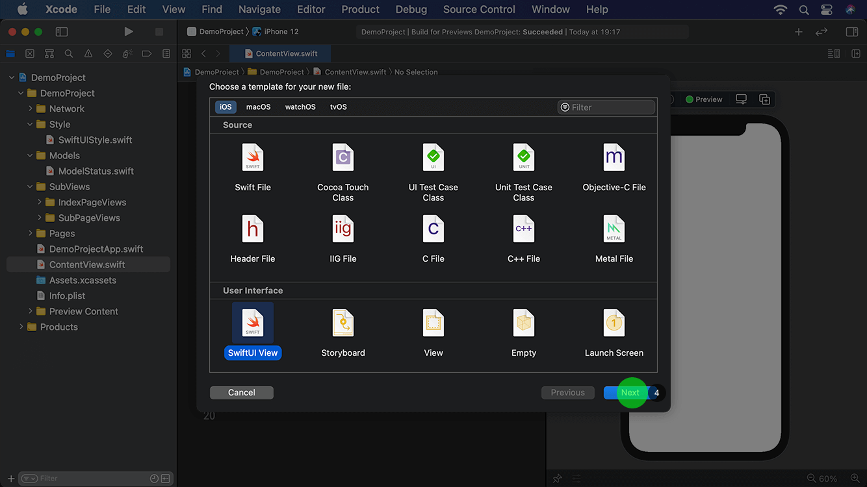Expand the Network folder
Image resolution: width=867 pixels, height=487 pixels.
click(30, 108)
